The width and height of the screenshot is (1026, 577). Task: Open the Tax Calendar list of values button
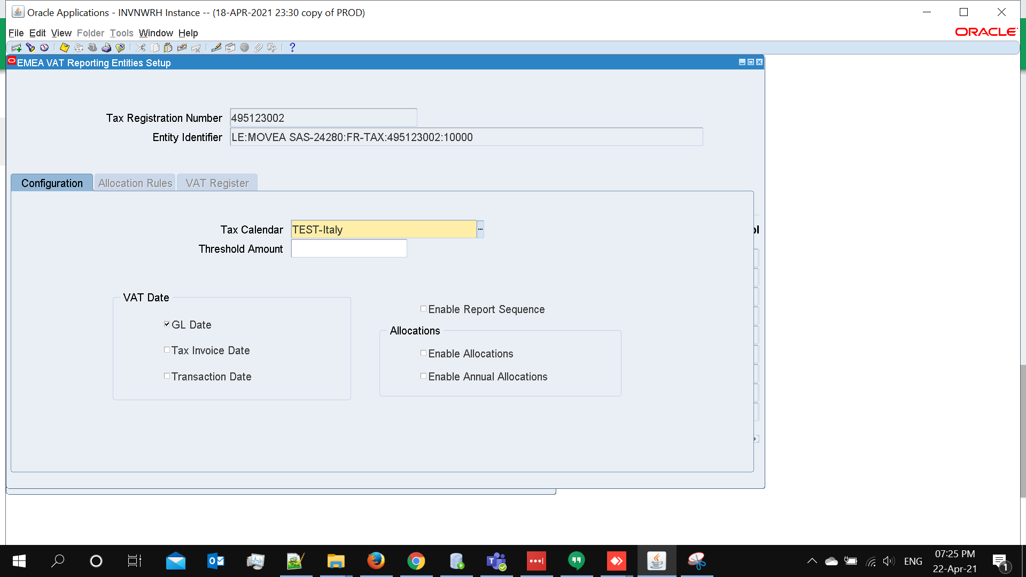480,229
